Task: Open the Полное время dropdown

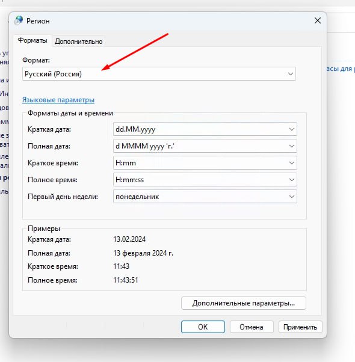Action: pyautogui.click(x=205, y=180)
